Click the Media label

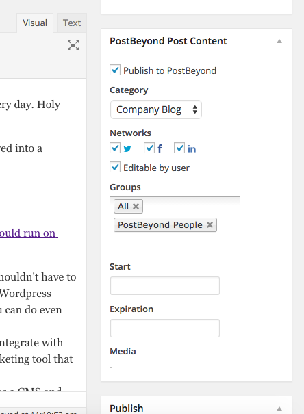(x=123, y=352)
